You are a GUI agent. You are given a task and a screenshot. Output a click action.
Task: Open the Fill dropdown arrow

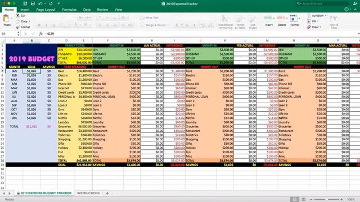317,21
